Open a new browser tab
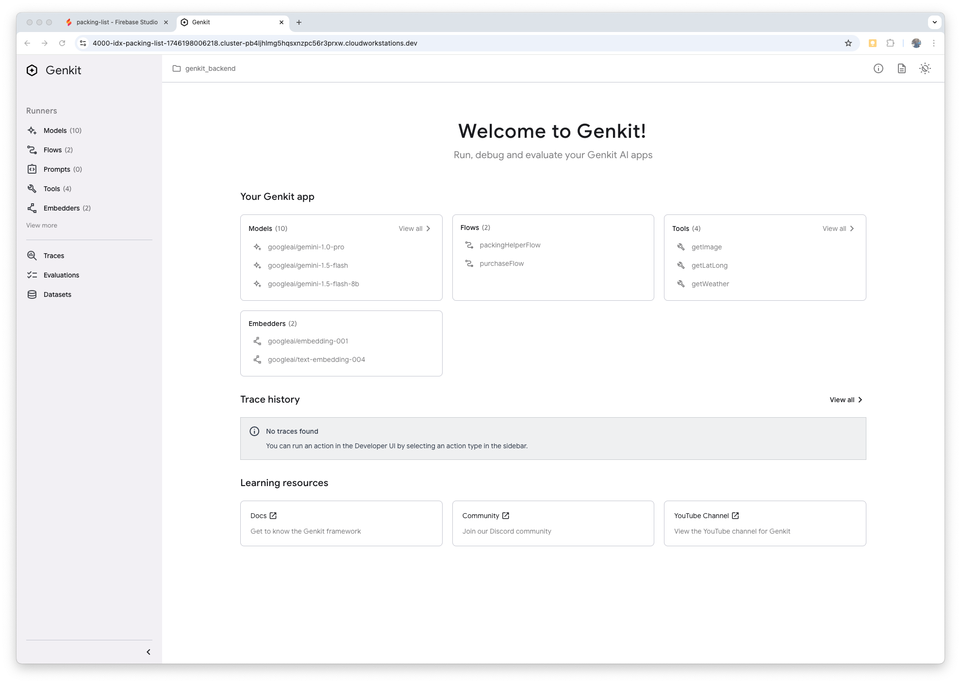Viewport: 961px width, 684px height. [299, 22]
